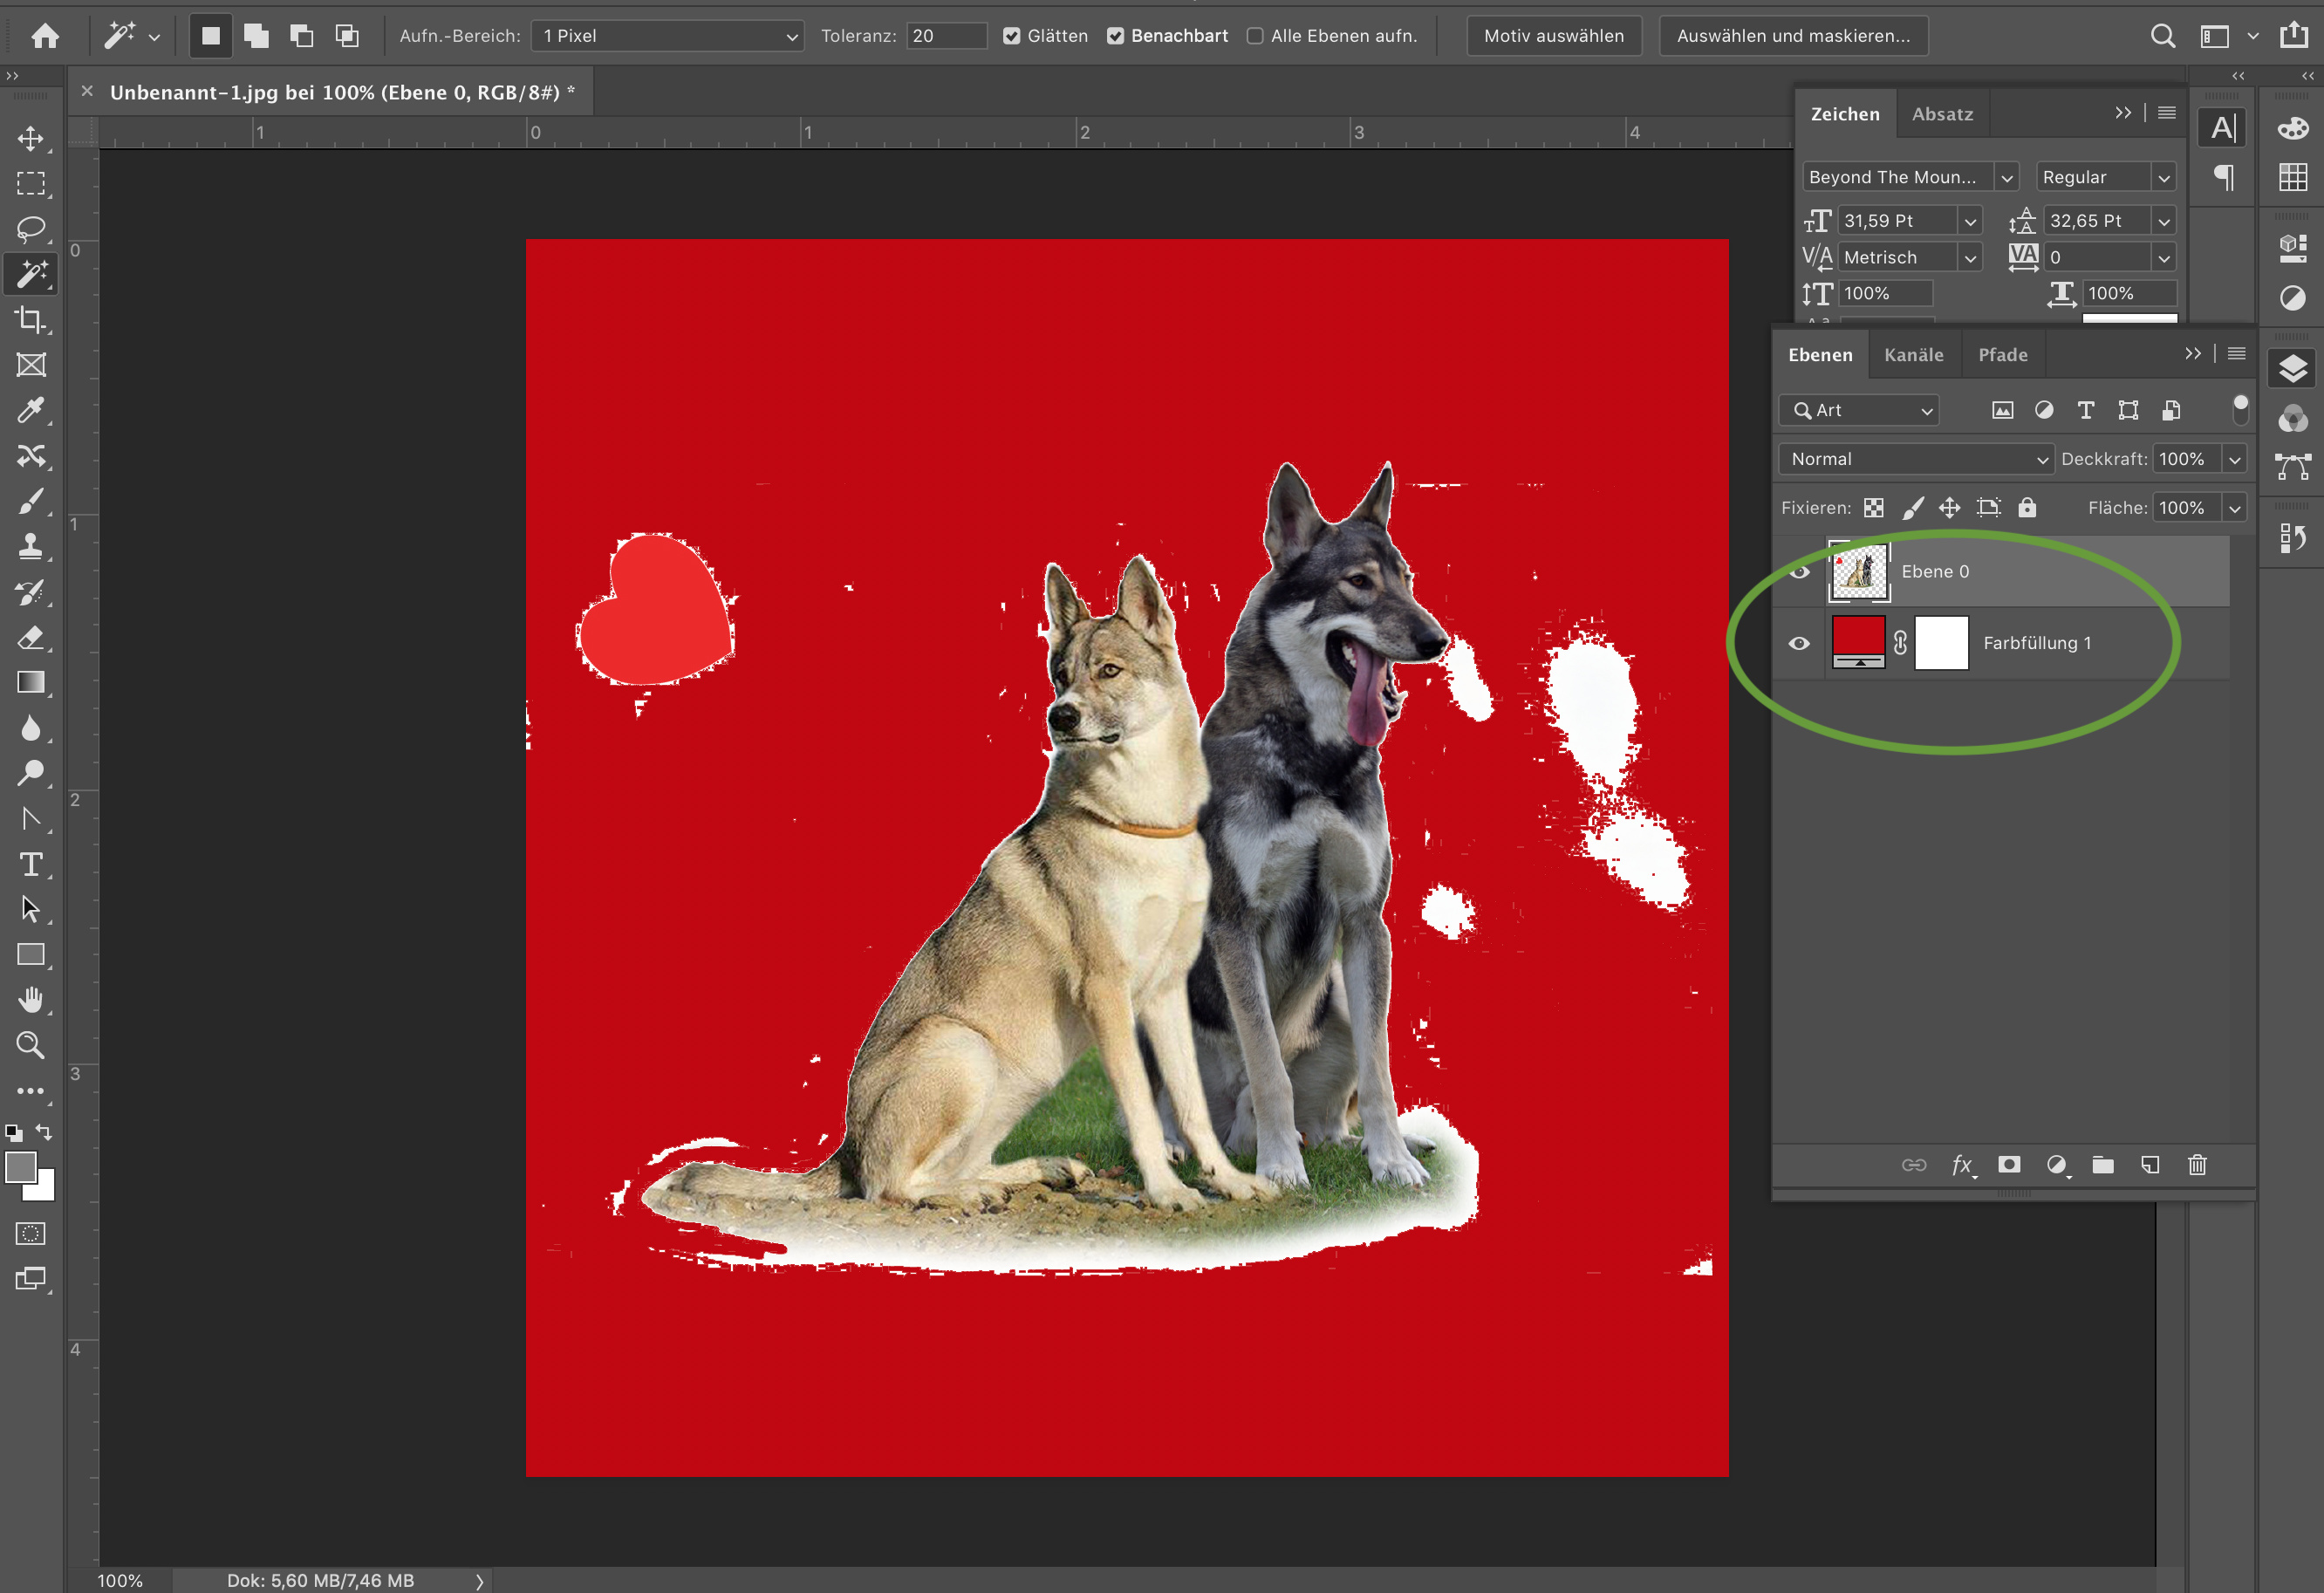This screenshot has height=1593, width=2324.
Task: Click the Motiv auswählen button
Action: [1553, 36]
